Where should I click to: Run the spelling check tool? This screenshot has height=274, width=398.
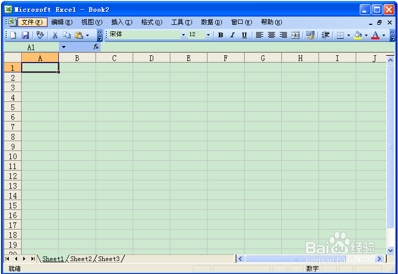(x=40, y=35)
